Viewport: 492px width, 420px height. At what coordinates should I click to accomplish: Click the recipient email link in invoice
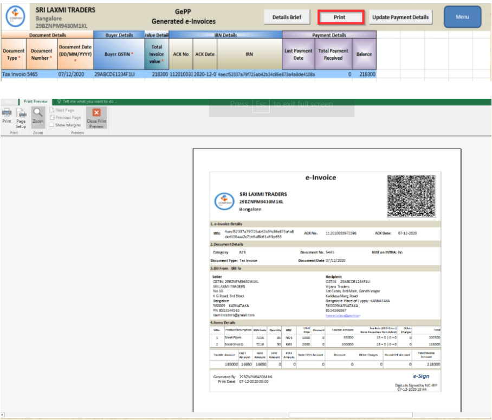[342, 315]
